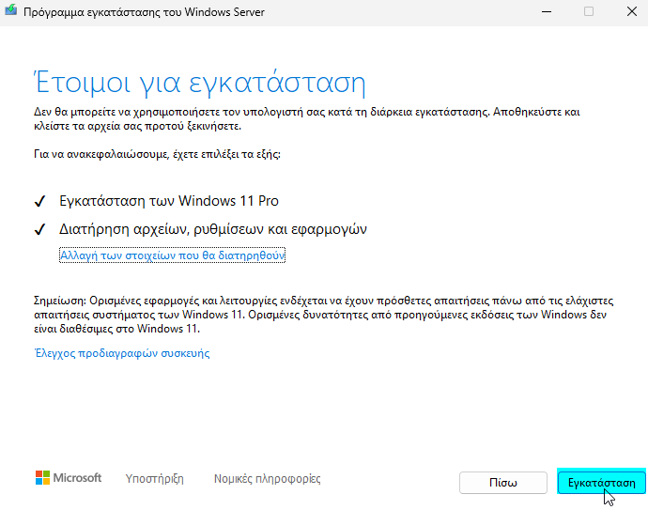648x510 pixels.
Task: Go back with the Πίσω button
Action: click(503, 483)
